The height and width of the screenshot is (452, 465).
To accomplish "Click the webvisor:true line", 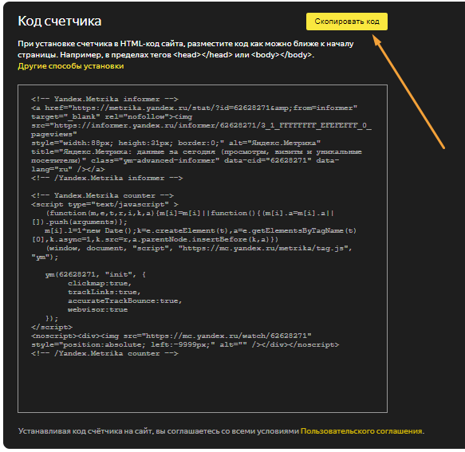I will click(98, 309).
